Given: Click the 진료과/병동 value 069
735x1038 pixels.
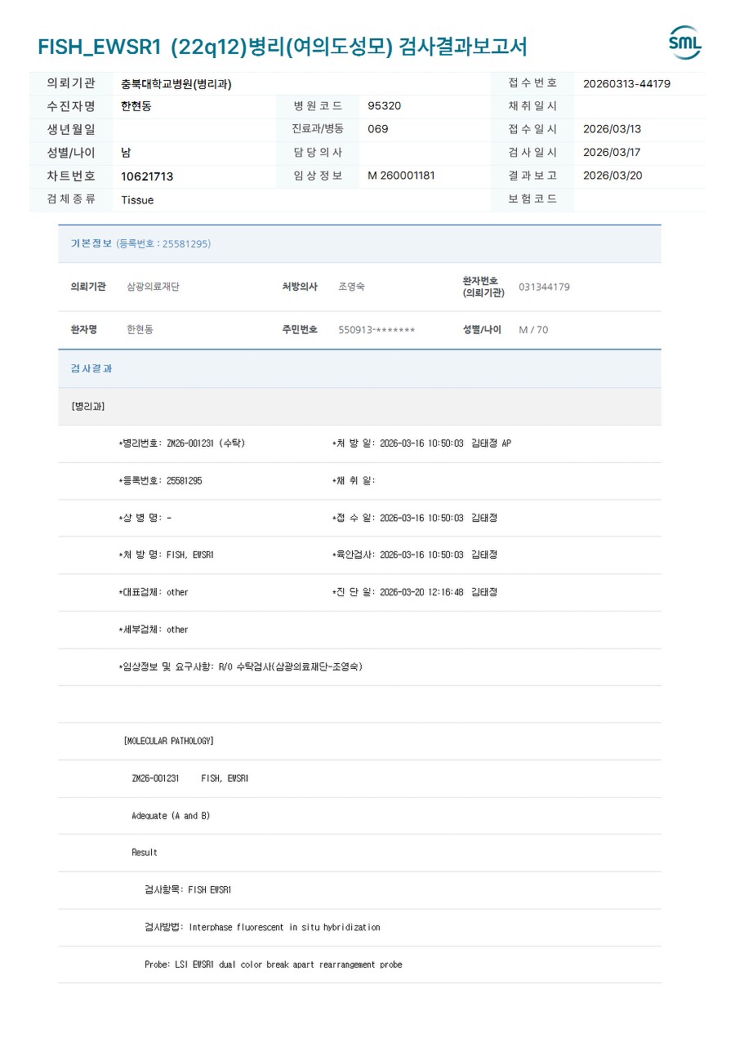Looking at the screenshot, I should point(378,129).
